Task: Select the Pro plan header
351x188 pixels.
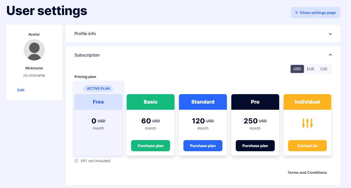Action: coord(255,102)
